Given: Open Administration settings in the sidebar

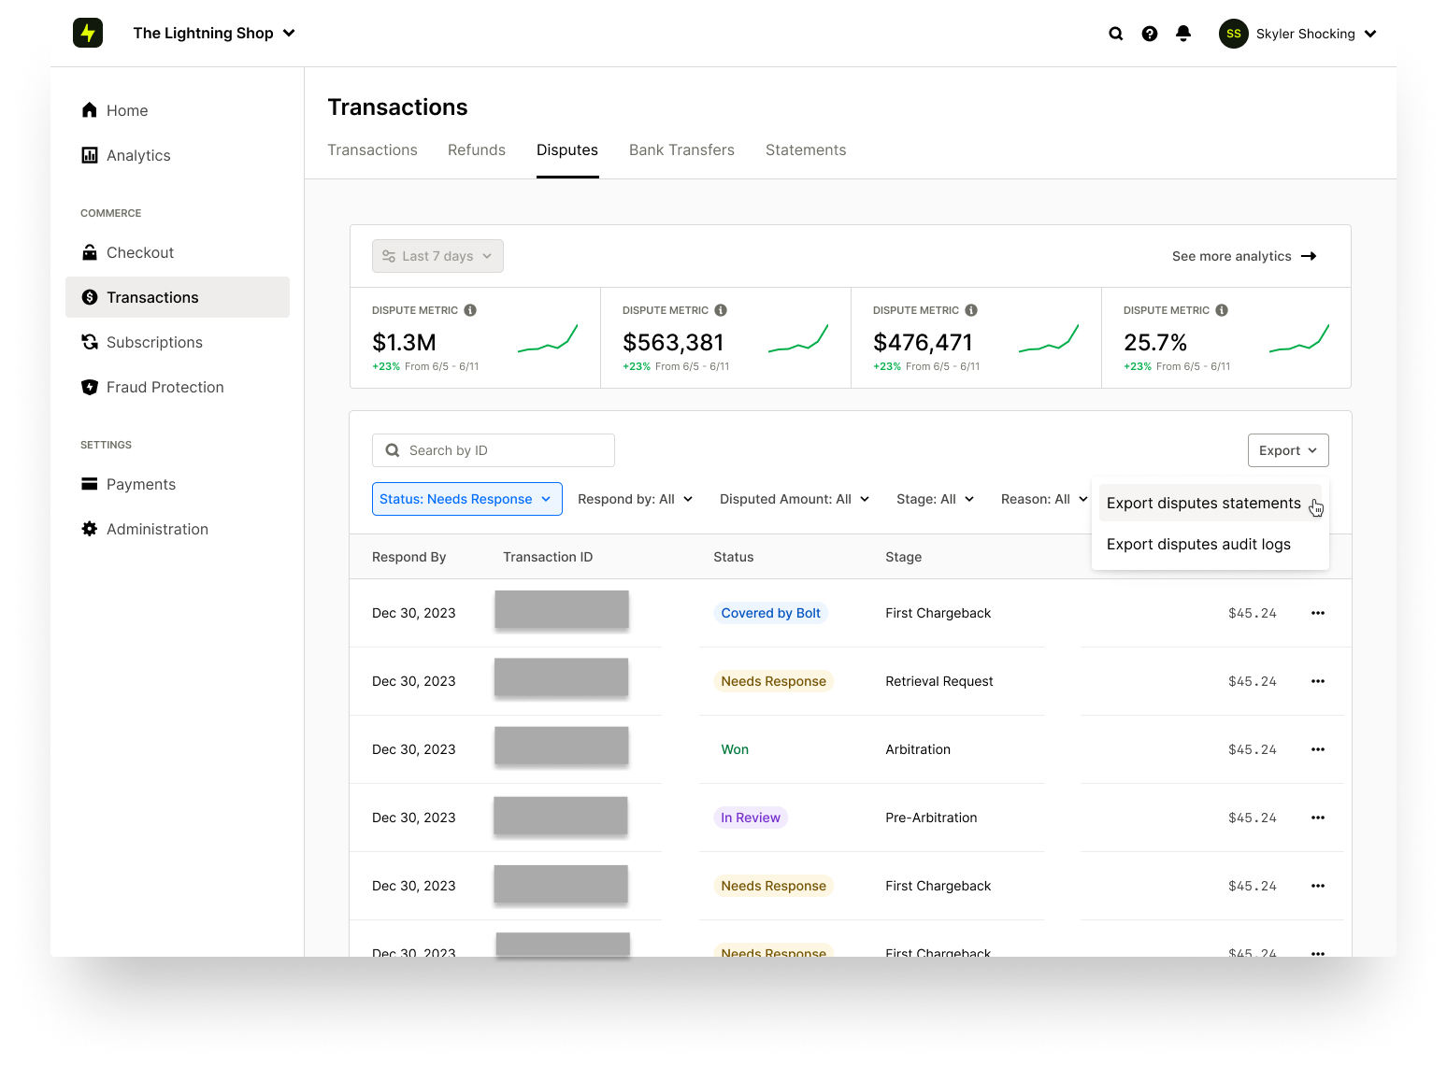Looking at the screenshot, I should coord(178,529).
